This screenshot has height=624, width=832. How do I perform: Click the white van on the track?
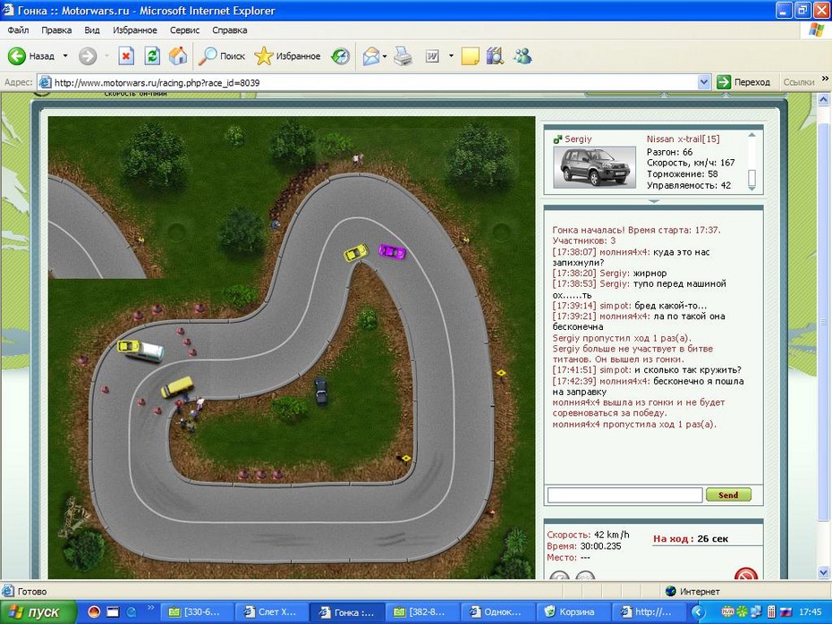(x=148, y=352)
